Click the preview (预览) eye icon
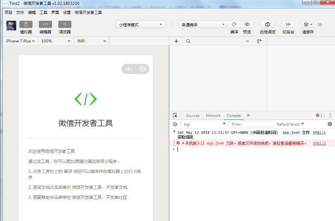This screenshot has height=221, width=335. [x=247, y=24]
